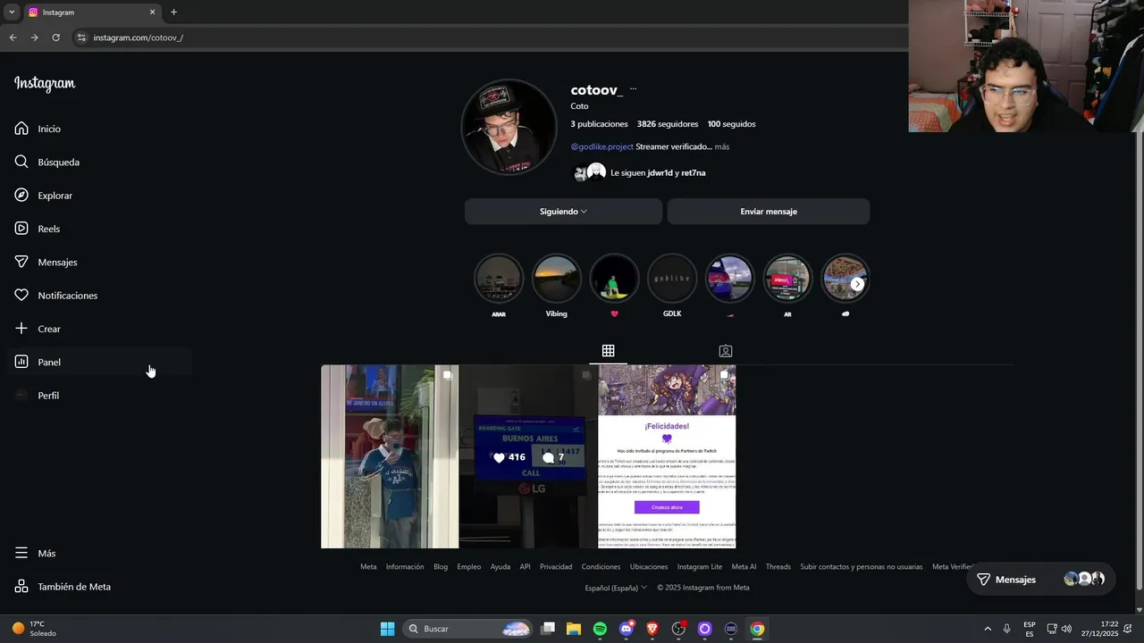
Task: Click the microphone icon in system tray
Action: click(1007, 629)
